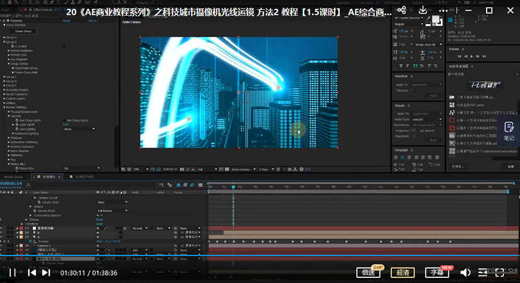Image resolution: width=520 pixels, height=283 pixels.
Task: Toggle visibility eye of layer 16
Action: pyautogui.click(x=3, y=232)
